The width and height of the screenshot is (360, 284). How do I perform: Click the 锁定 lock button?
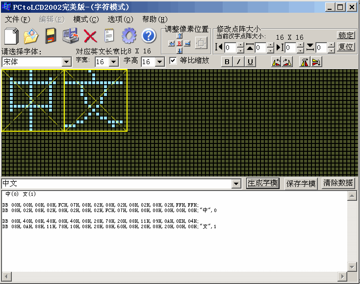pyautogui.click(x=346, y=35)
